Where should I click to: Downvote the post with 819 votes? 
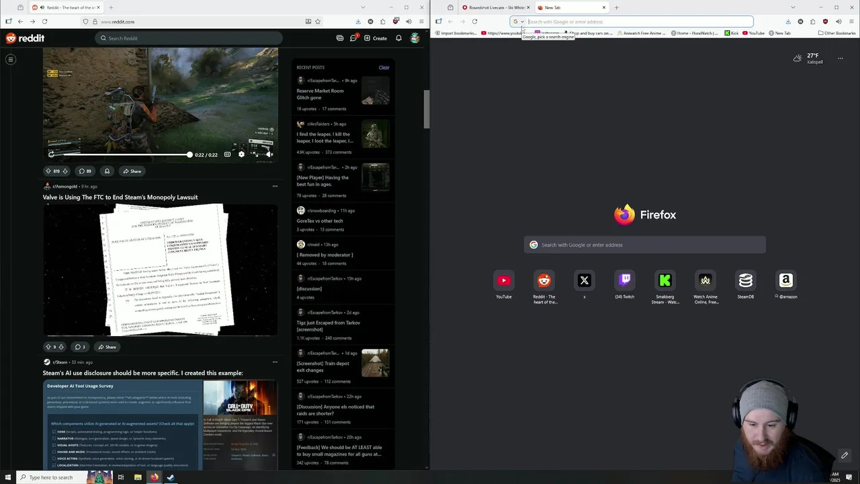point(65,171)
